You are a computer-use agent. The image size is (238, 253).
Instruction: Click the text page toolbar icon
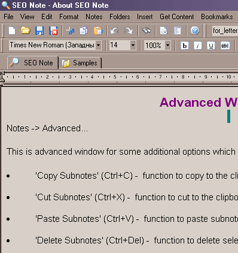177,31
